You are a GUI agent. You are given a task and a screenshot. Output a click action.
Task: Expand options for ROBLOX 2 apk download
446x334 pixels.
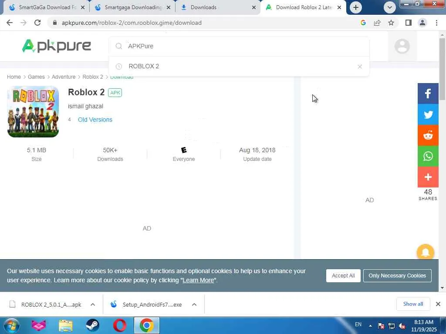93,304
